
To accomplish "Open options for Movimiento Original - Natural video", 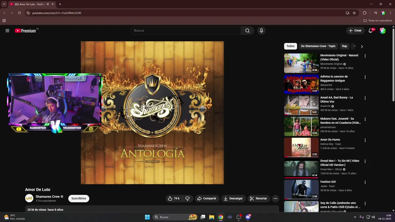I will click(x=365, y=56).
